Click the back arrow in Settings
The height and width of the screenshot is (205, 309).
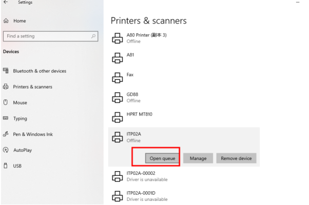coord(6,2)
